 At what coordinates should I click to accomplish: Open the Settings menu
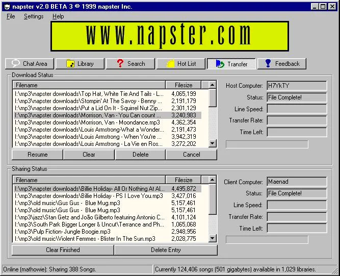34,16
